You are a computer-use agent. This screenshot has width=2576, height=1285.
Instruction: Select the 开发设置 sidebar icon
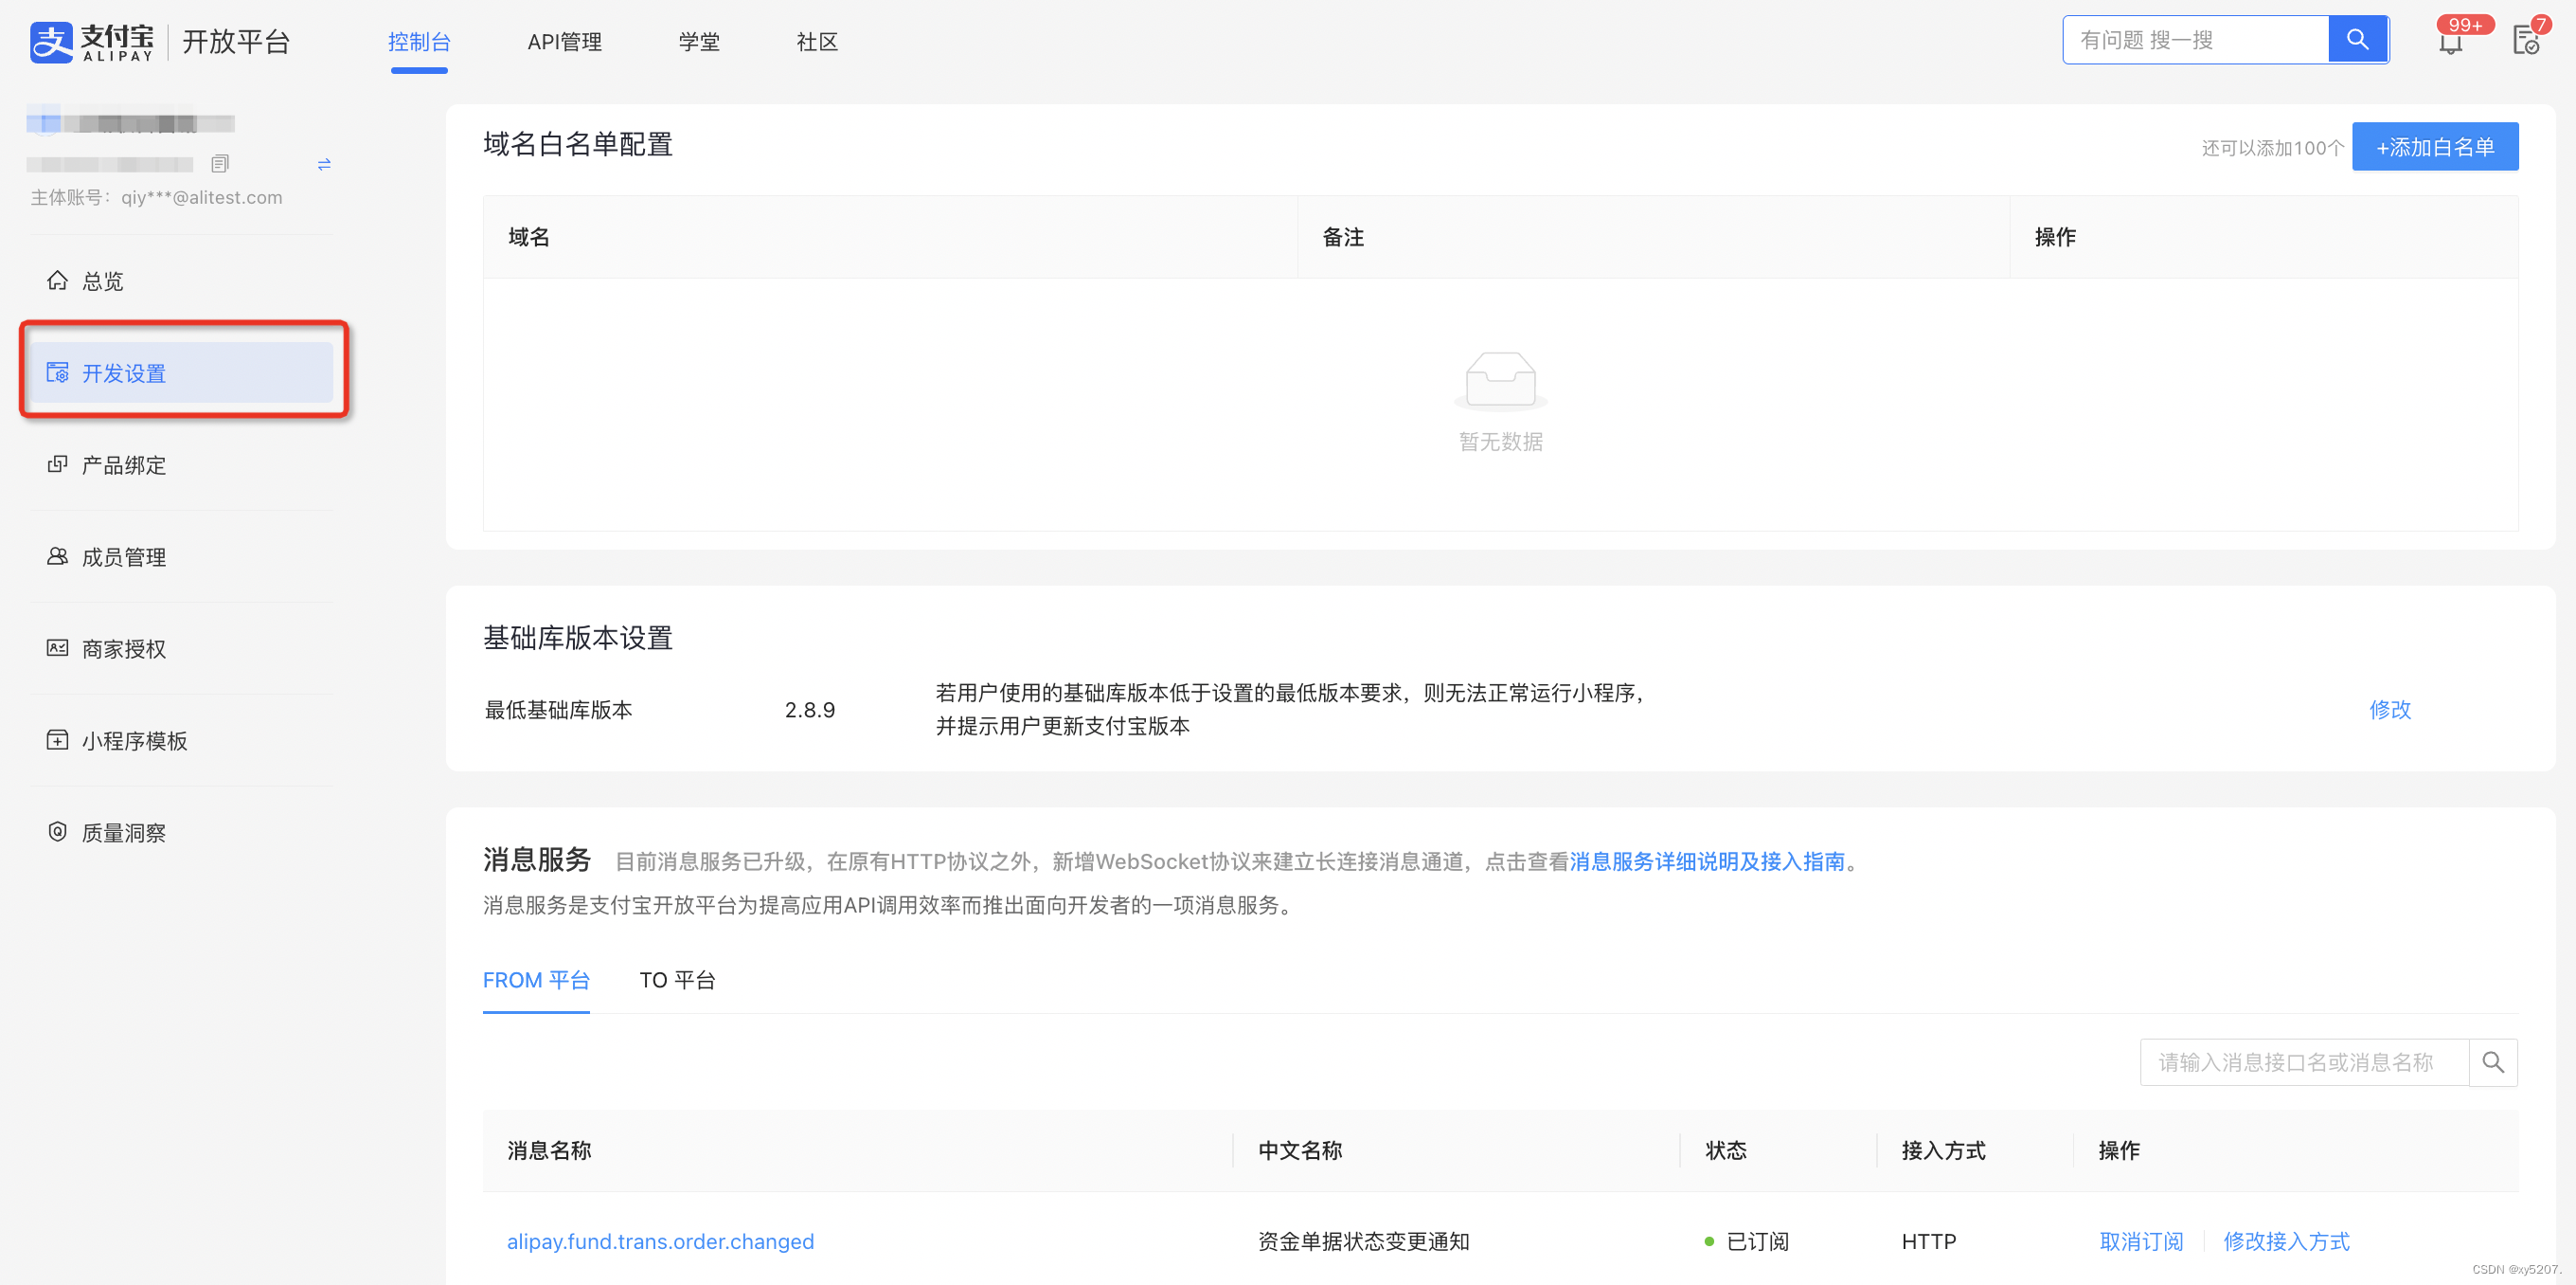(x=59, y=371)
